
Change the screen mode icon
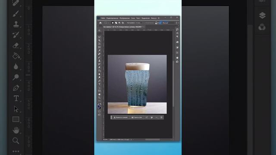[x=99, y=115]
